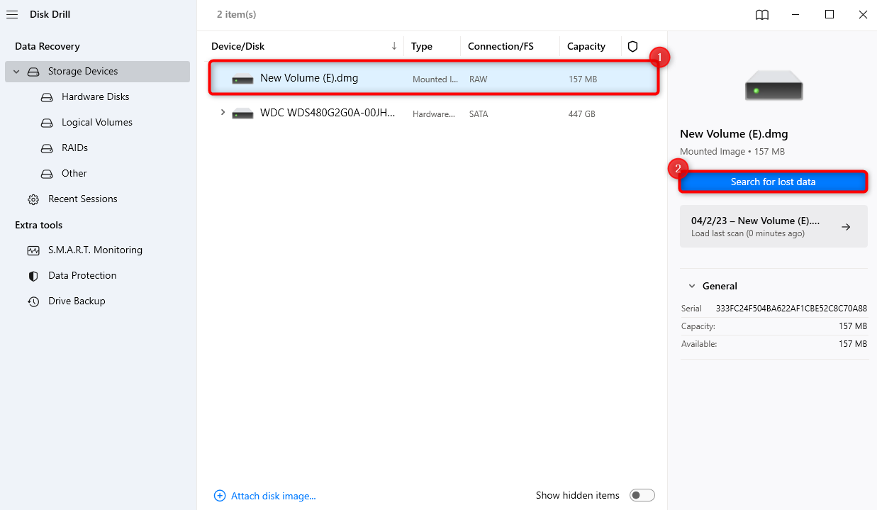Open Drive Backup tool
877x510 pixels.
pos(77,301)
